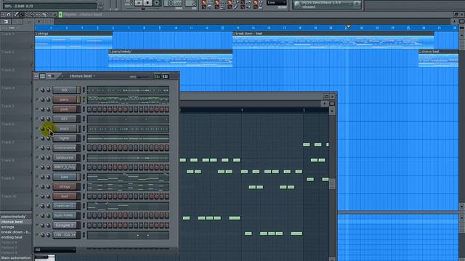Screen dimensions: 465x261
Task: Open clip menu of chorus beat playlist clip
Action: (x=420, y=51)
